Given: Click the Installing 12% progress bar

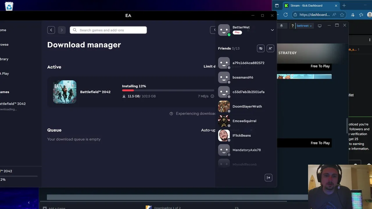Looking at the screenshot, I should (168, 90).
